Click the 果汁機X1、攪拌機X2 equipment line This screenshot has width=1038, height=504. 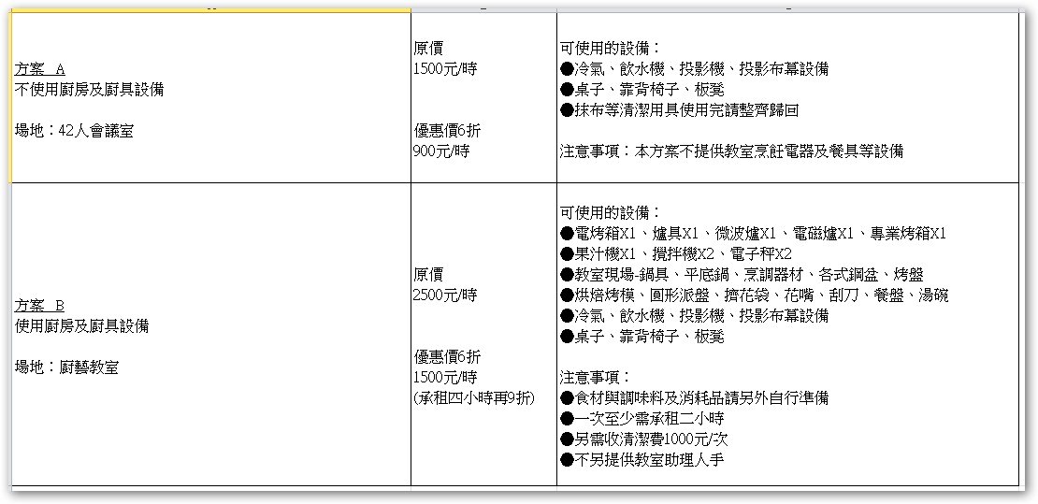pyautogui.click(x=675, y=253)
